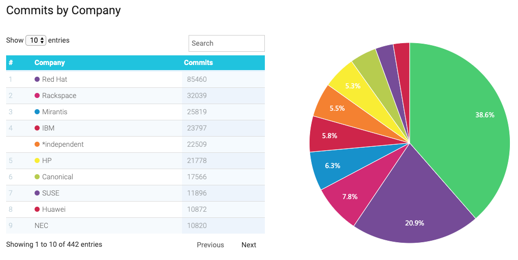Open the Rackspace company link

(x=59, y=95)
